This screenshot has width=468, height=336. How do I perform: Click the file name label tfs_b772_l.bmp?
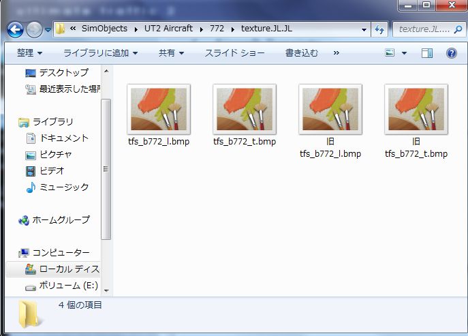pyautogui.click(x=159, y=141)
